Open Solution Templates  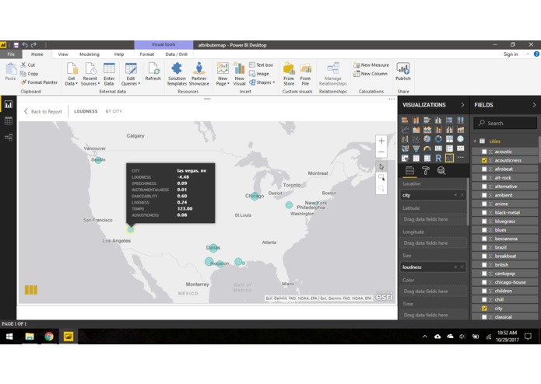point(177,74)
